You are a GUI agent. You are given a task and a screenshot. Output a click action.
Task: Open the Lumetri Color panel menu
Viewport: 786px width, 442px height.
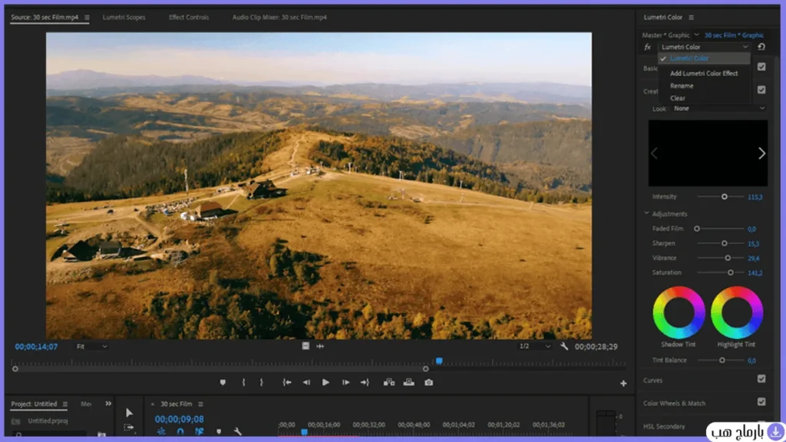click(x=692, y=17)
